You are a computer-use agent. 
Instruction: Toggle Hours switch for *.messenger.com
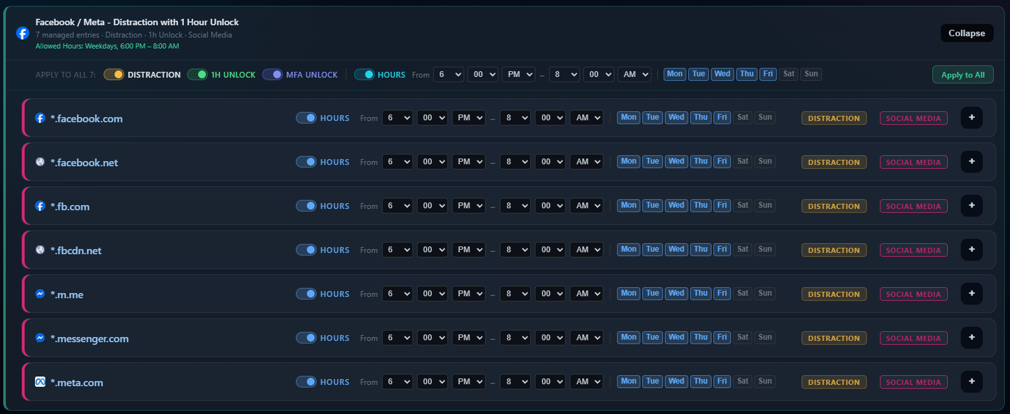tap(306, 338)
